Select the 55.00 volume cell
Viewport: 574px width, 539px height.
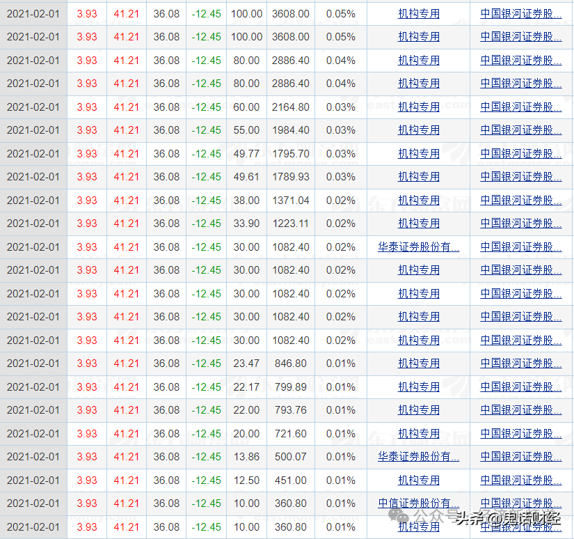tap(246, 130)
